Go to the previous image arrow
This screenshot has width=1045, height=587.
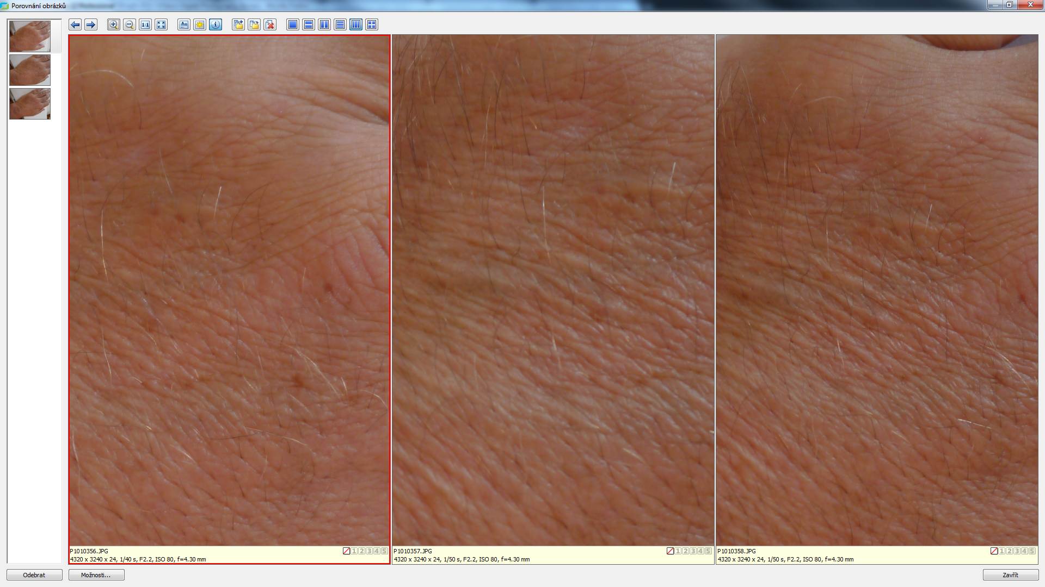click(75, 24)
